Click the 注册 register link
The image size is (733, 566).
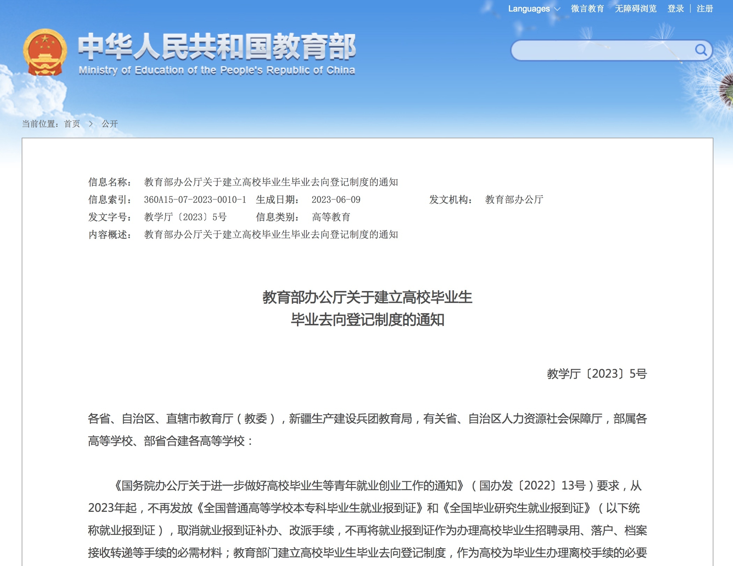tap(704, 9)
